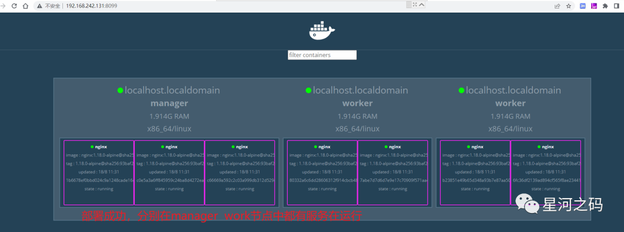Click container ID c66669a592c2c03a999db312d

240,180
